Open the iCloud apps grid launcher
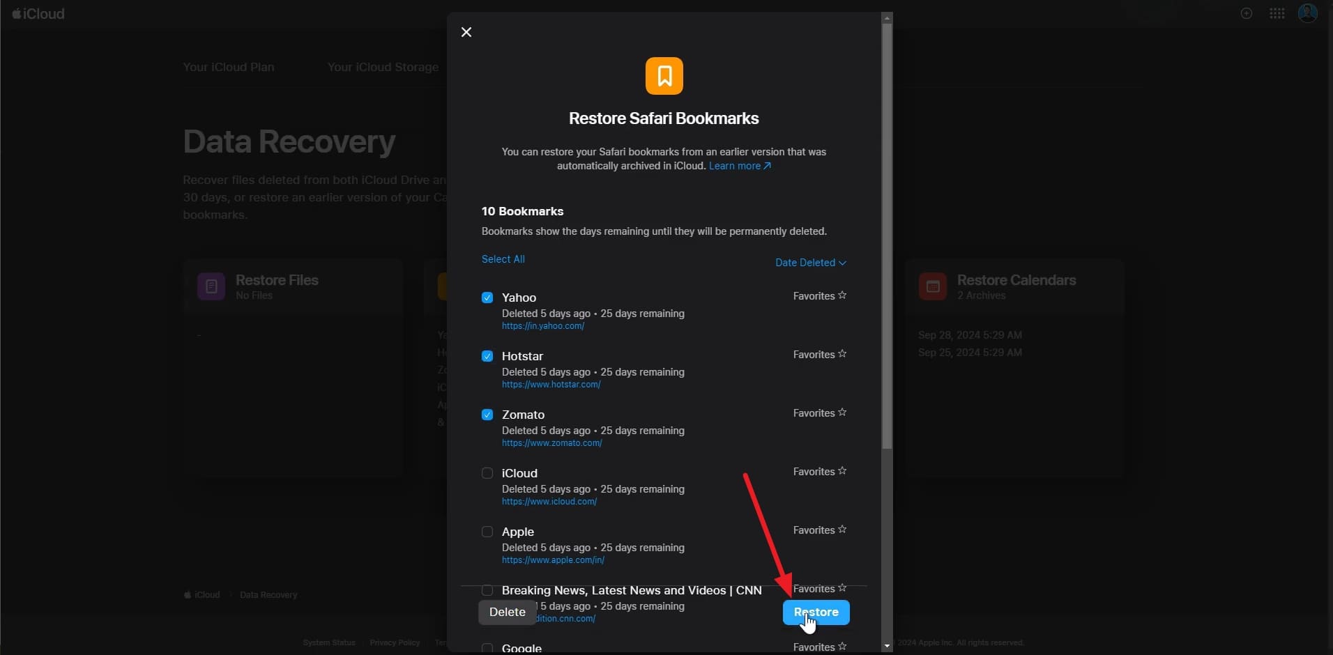Screen dimensions: 1333x655 (1277, 13)
